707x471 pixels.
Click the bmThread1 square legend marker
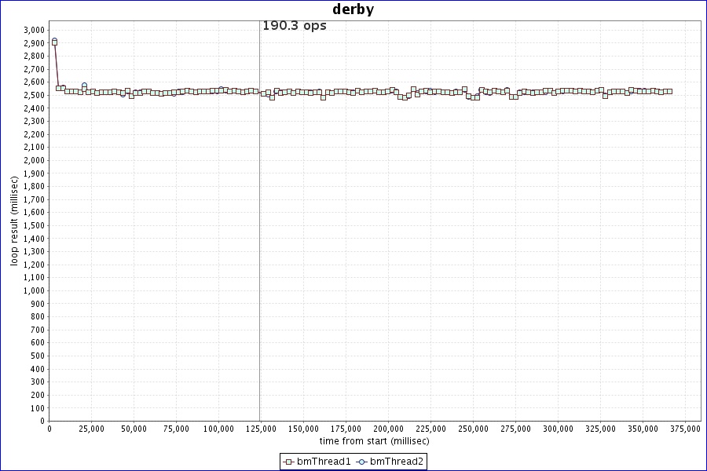pos(288,462)
